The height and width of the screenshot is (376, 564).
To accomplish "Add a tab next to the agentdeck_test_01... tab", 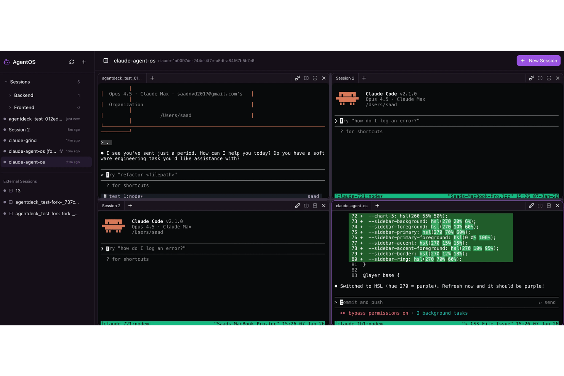I will pos(152,78).
